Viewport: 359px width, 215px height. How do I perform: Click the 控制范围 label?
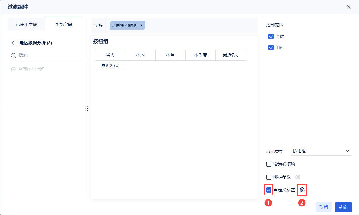pos(275,25)
